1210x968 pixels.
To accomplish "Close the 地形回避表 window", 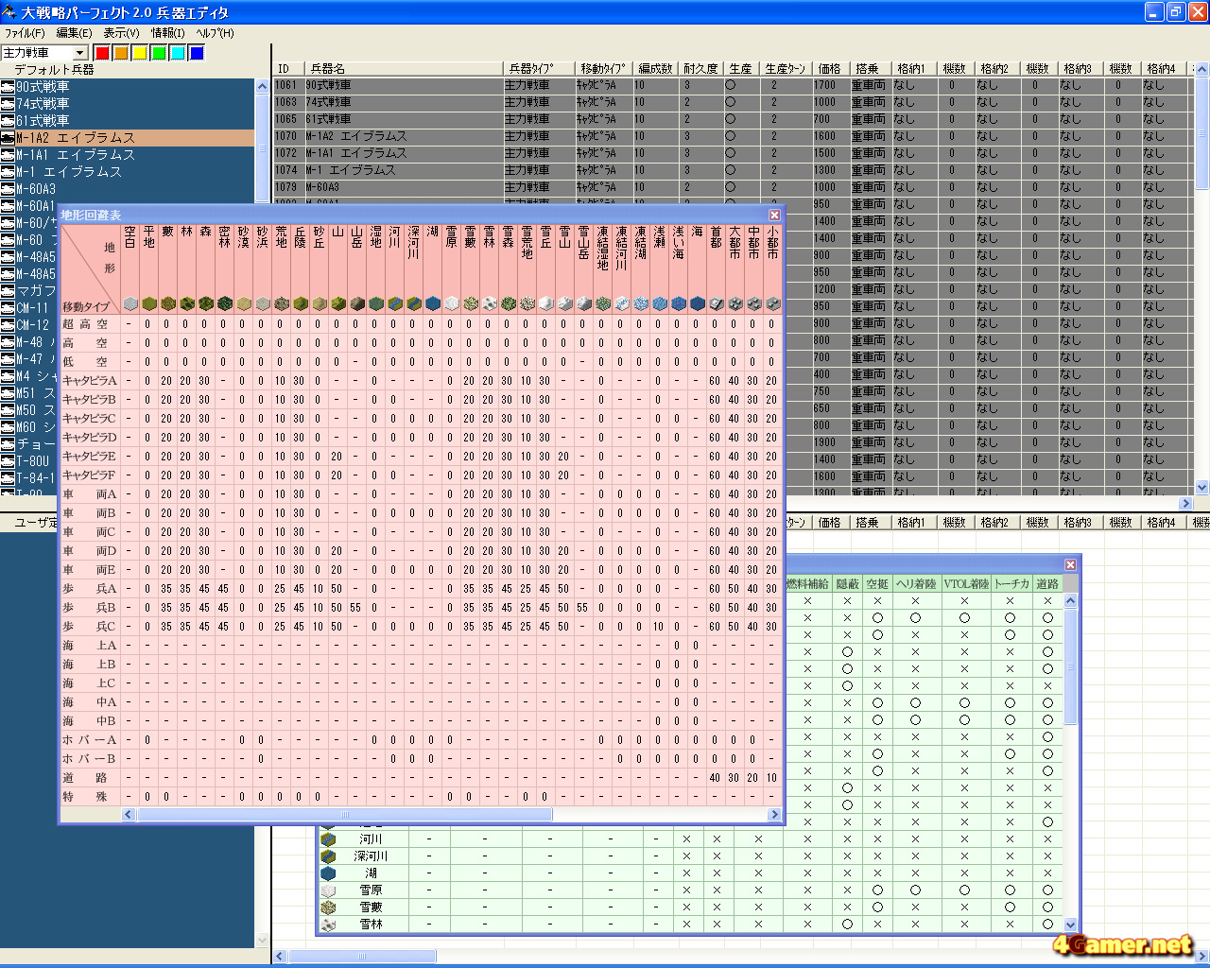I will pyautogui.click(x=774, y=216).
